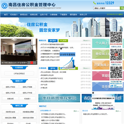
Task: Open guide 降低缴存比例业务
Action: coord(47,75)
